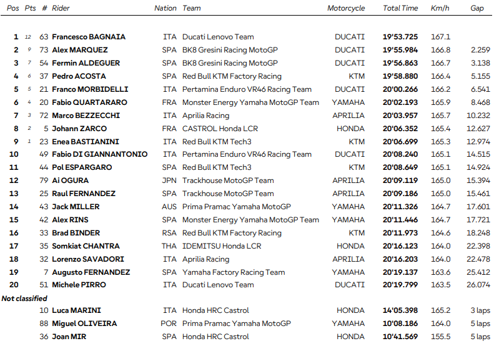Click rider name Francesco BAGNAIA
Viewport: 499px width, 346px height.
coord(89,37)
